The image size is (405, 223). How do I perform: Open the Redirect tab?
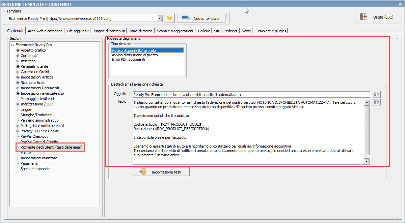coord(230,31)
